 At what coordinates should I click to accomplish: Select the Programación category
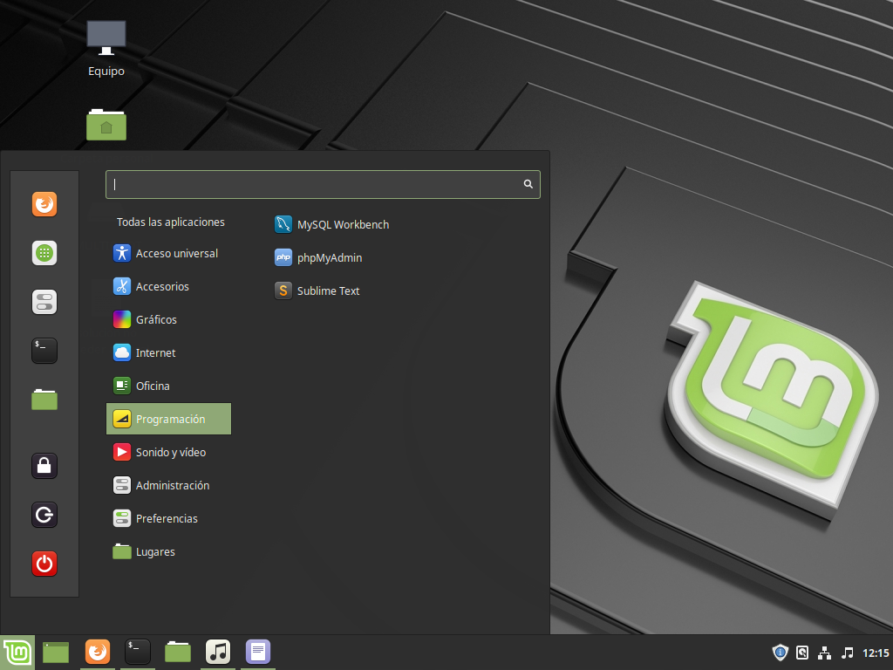(168, 419)
